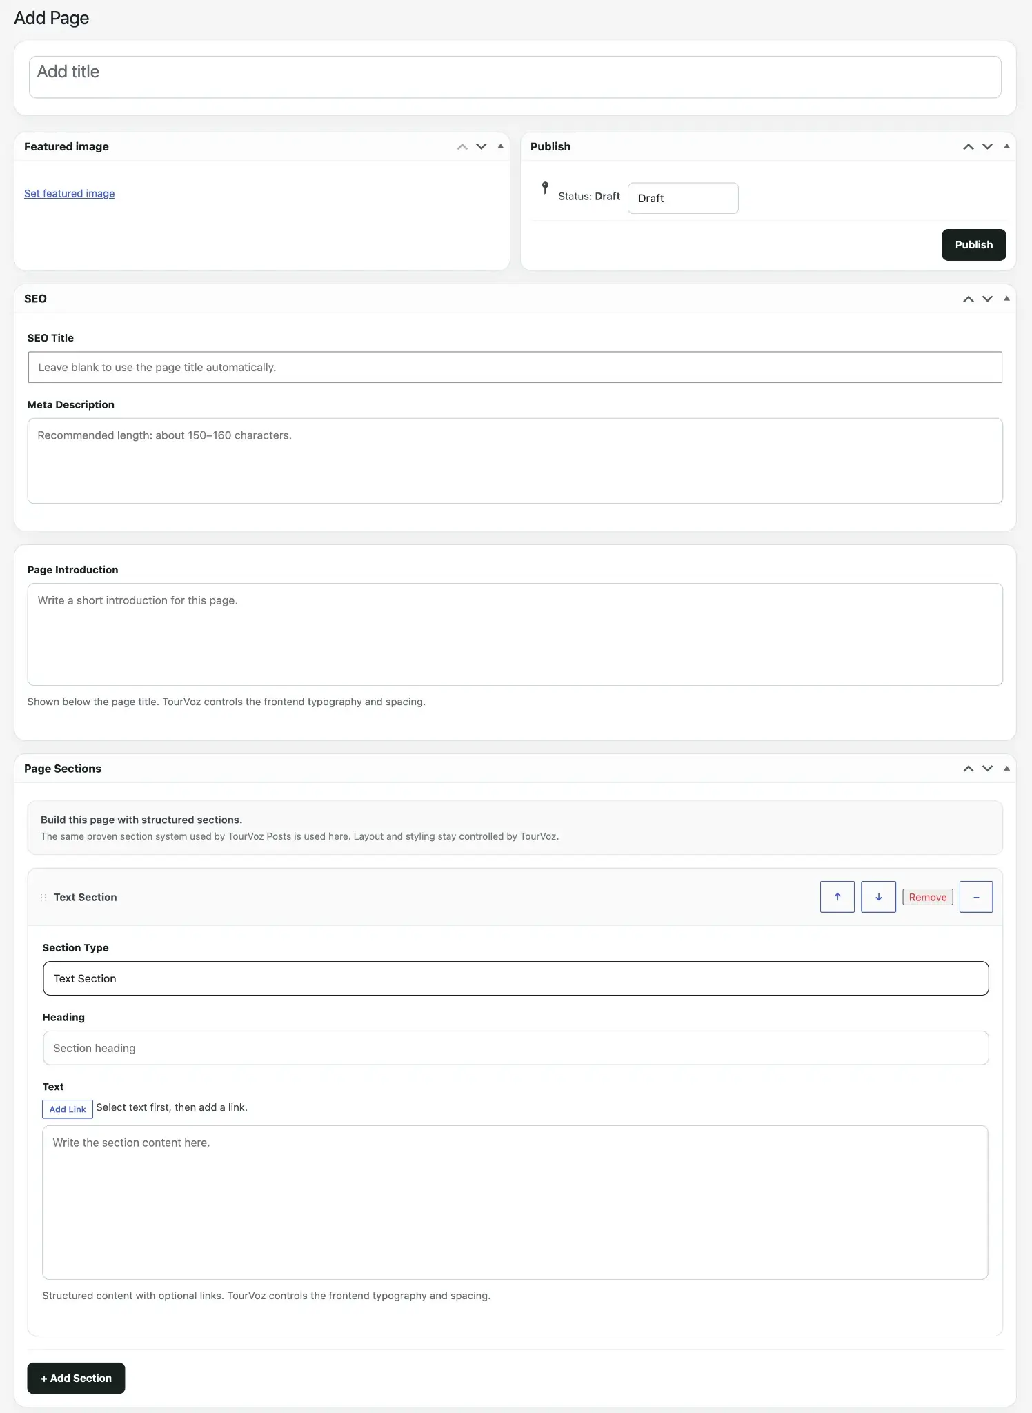Screen dimensions: 1032x1413
Task: Move SEO panel up
Action: [x=969, y=299]
